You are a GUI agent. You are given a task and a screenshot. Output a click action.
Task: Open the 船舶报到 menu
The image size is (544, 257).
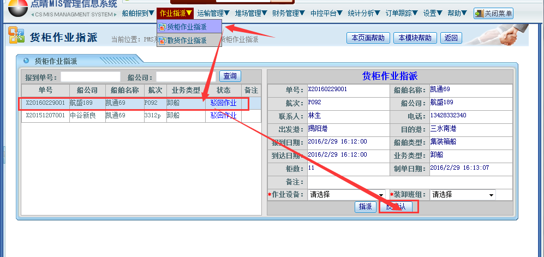point(138,13)
